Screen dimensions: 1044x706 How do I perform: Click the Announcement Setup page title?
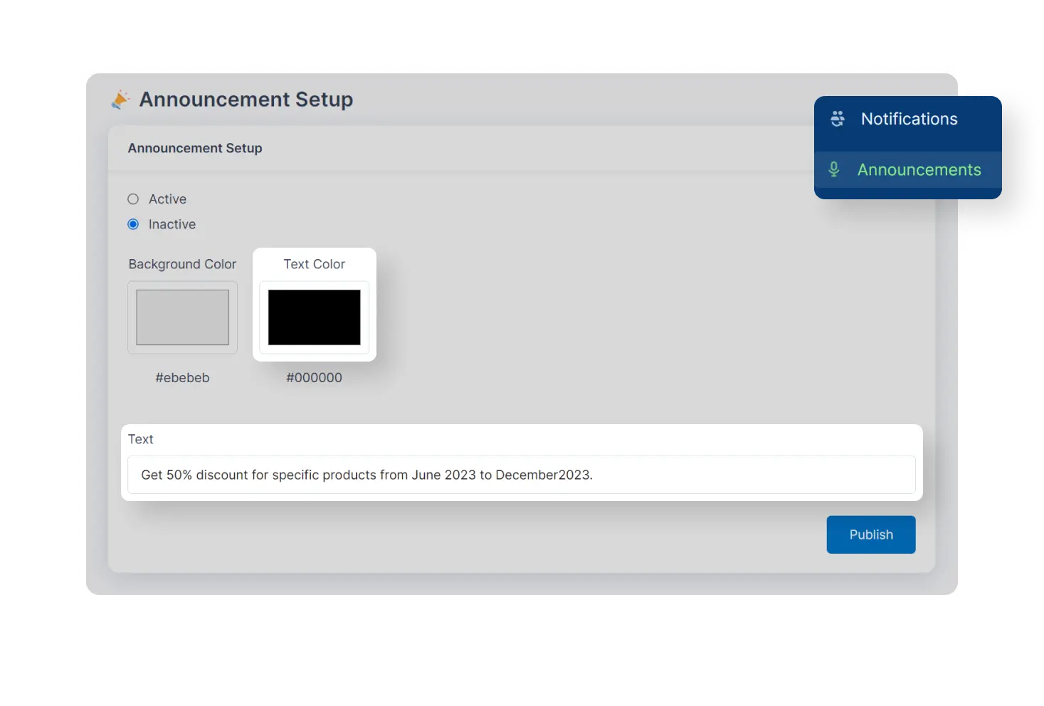[246, 100]
